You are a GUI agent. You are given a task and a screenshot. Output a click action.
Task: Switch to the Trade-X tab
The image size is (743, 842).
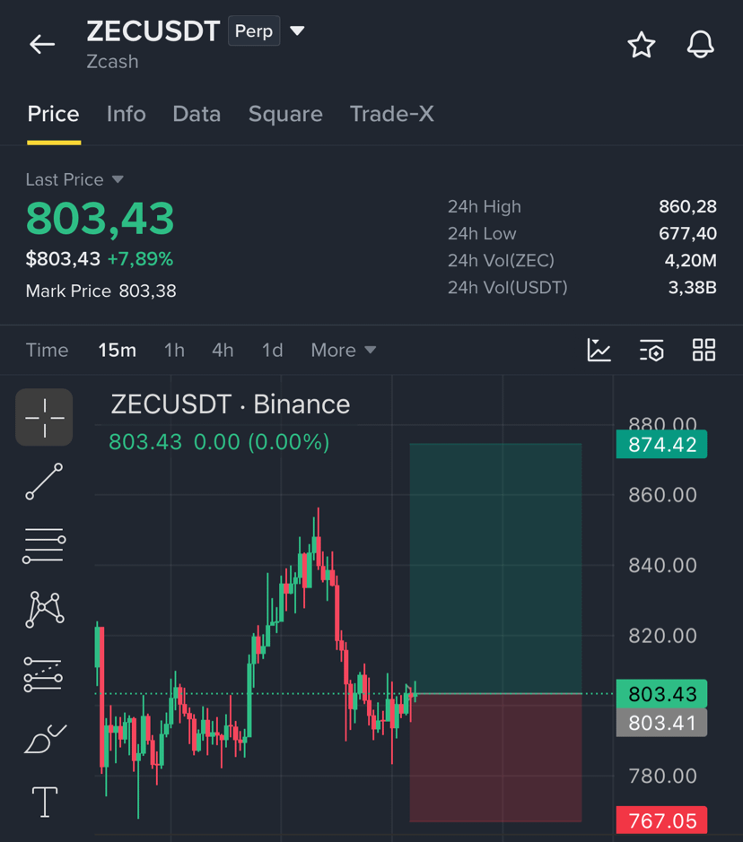pyautogui.click(x=391, y=114)
